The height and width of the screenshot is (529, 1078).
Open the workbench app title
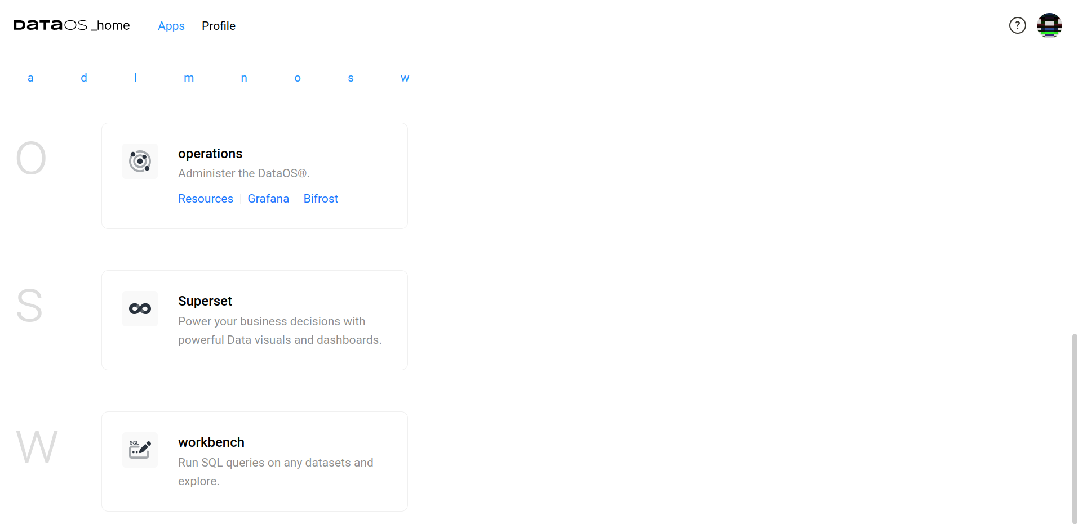211,442
